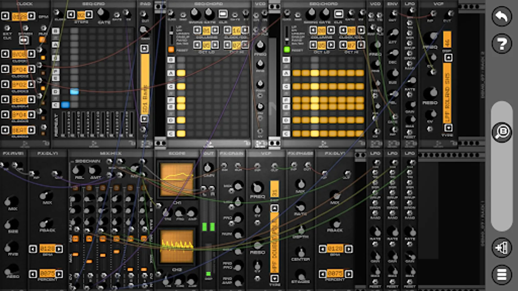Click right arrow of COLUMNS value 08
Screen dimensions: 518x291
(x=331, y=30)
